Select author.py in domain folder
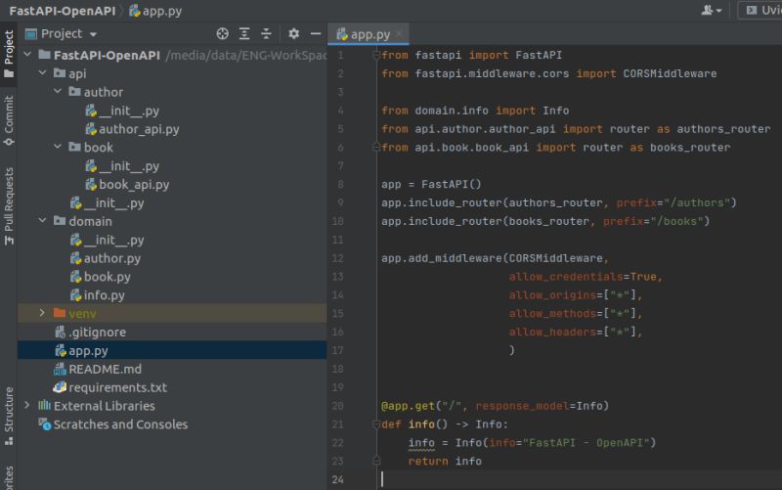 105,258
